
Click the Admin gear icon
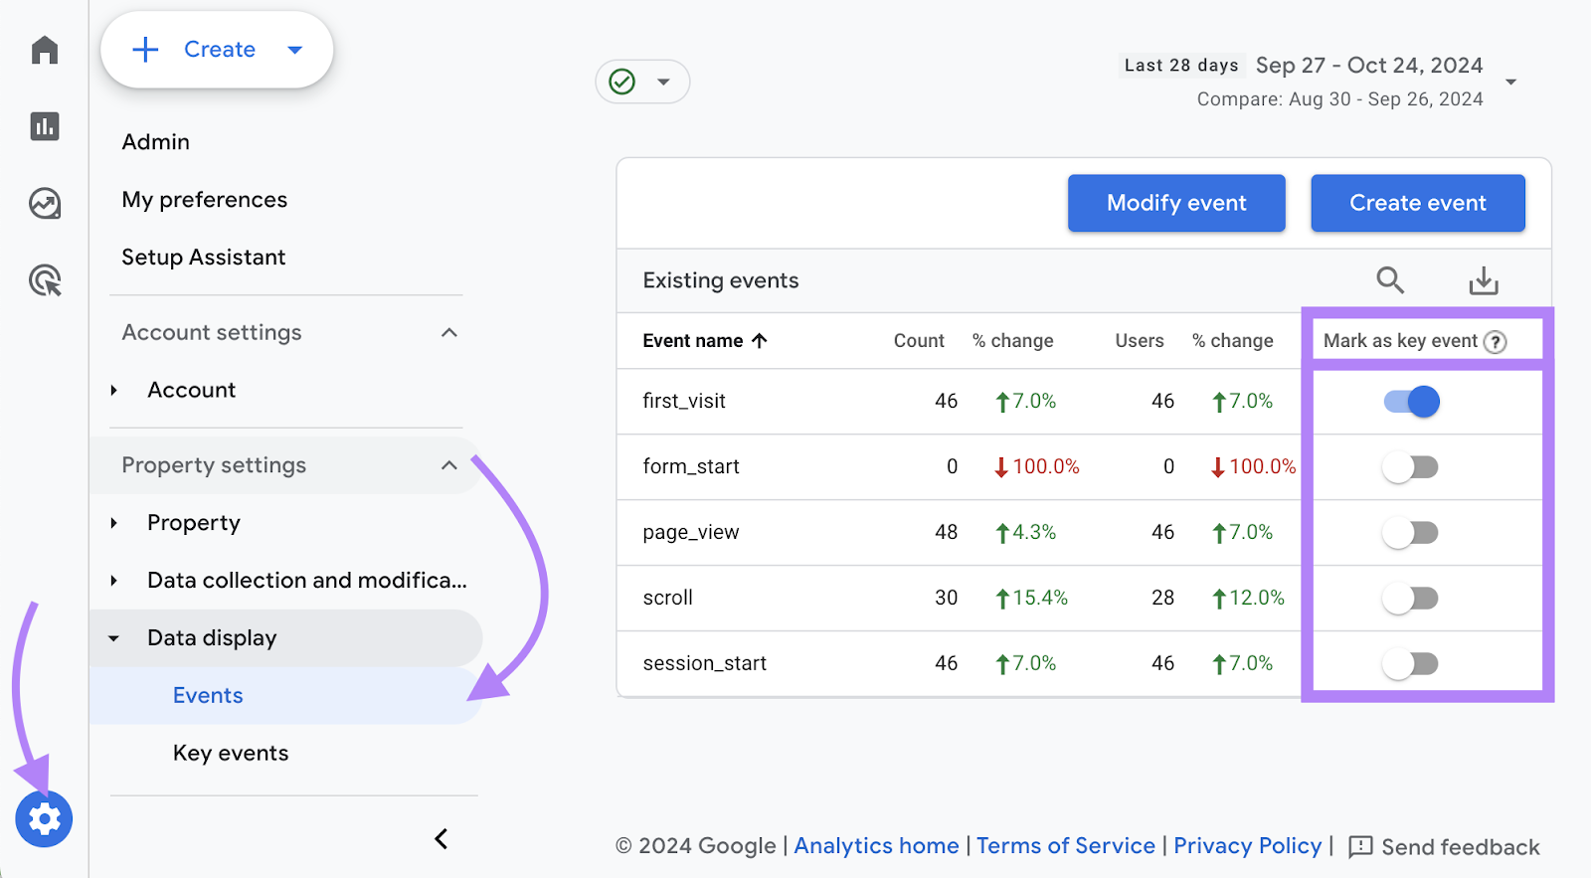click(44, 819)
